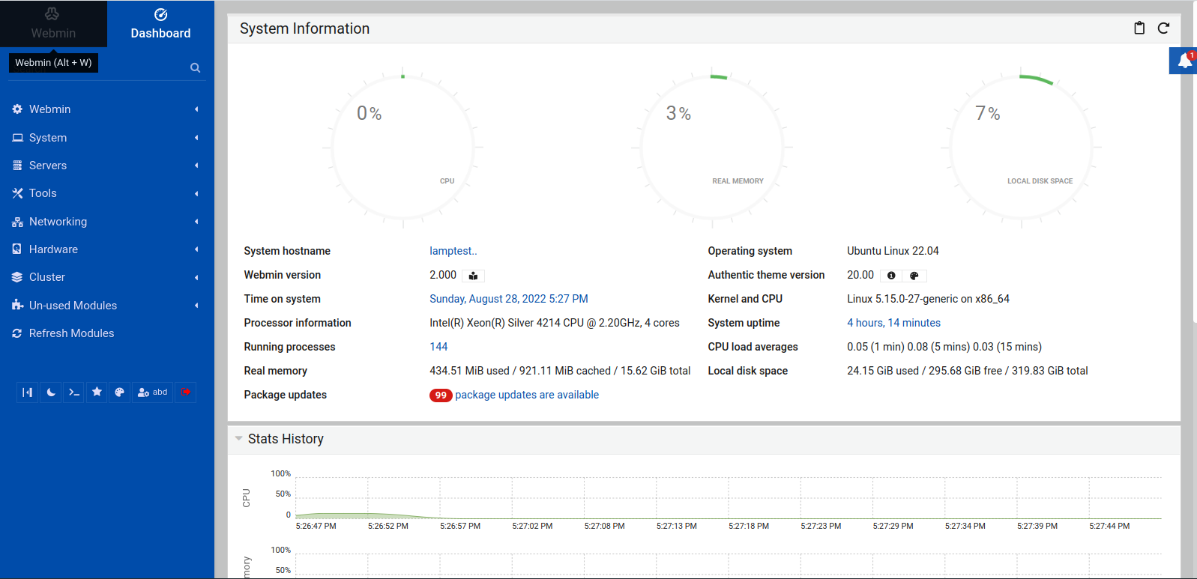The image size is (1197, 579).
Task: Collapse the navigation menu sidebar button
Action: coord(28,392)
